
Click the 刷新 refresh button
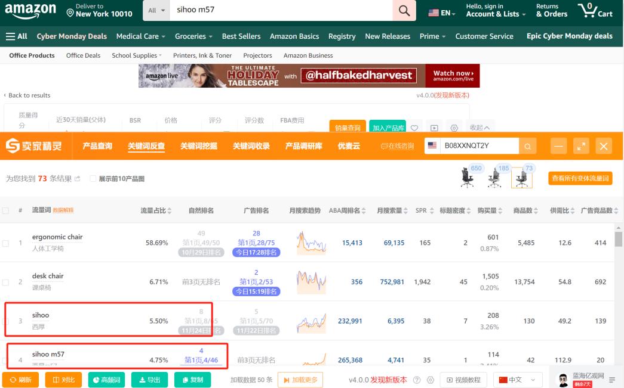20,380
